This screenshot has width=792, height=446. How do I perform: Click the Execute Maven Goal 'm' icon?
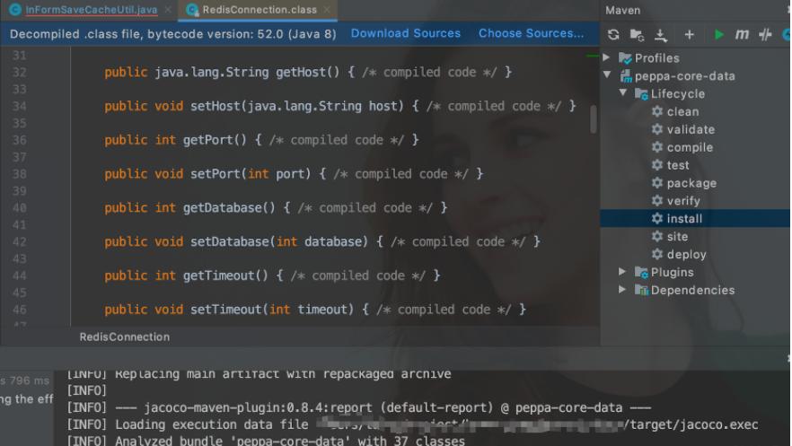pyautogui.click(x=742, y=34)
